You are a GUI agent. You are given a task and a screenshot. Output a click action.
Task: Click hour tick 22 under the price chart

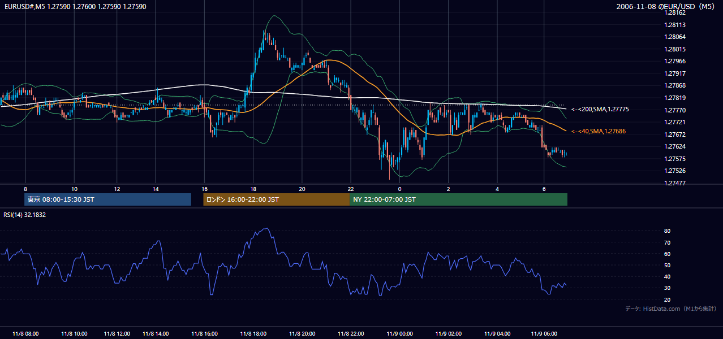tap(351, 189)
